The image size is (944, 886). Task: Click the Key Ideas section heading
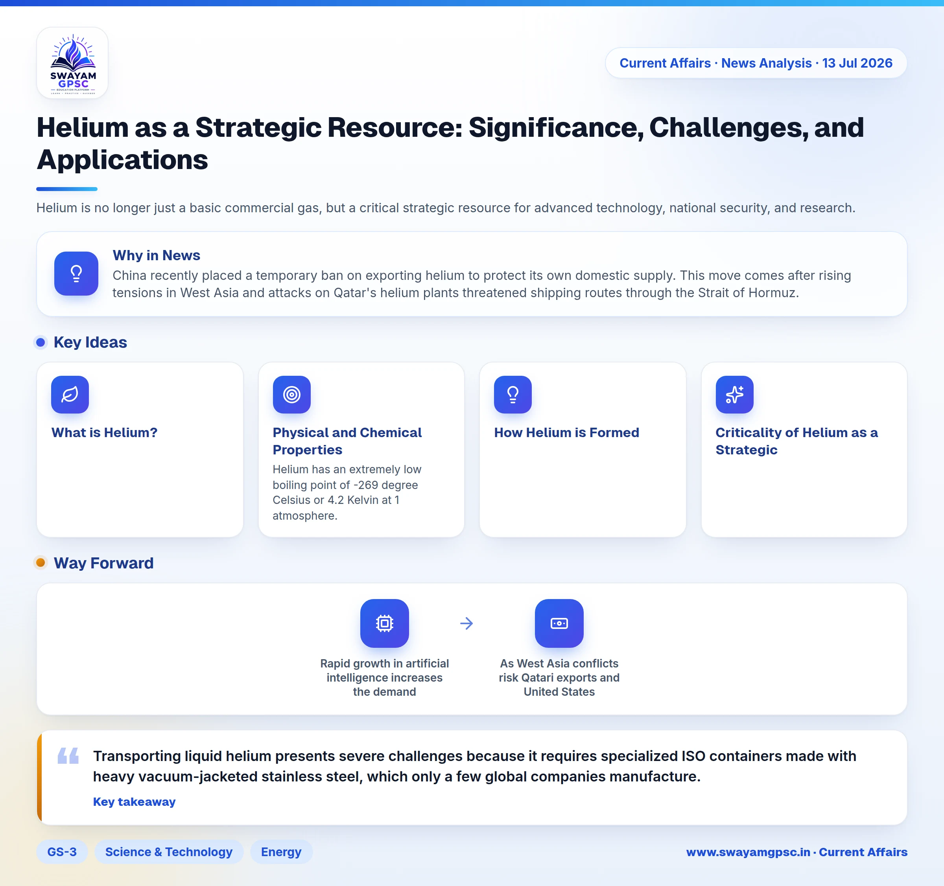[90, 342]
